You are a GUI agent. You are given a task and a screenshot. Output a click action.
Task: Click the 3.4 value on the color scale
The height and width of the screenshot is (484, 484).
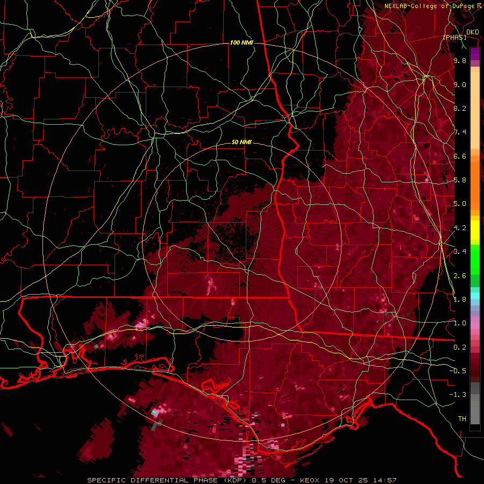coord(460,252)
